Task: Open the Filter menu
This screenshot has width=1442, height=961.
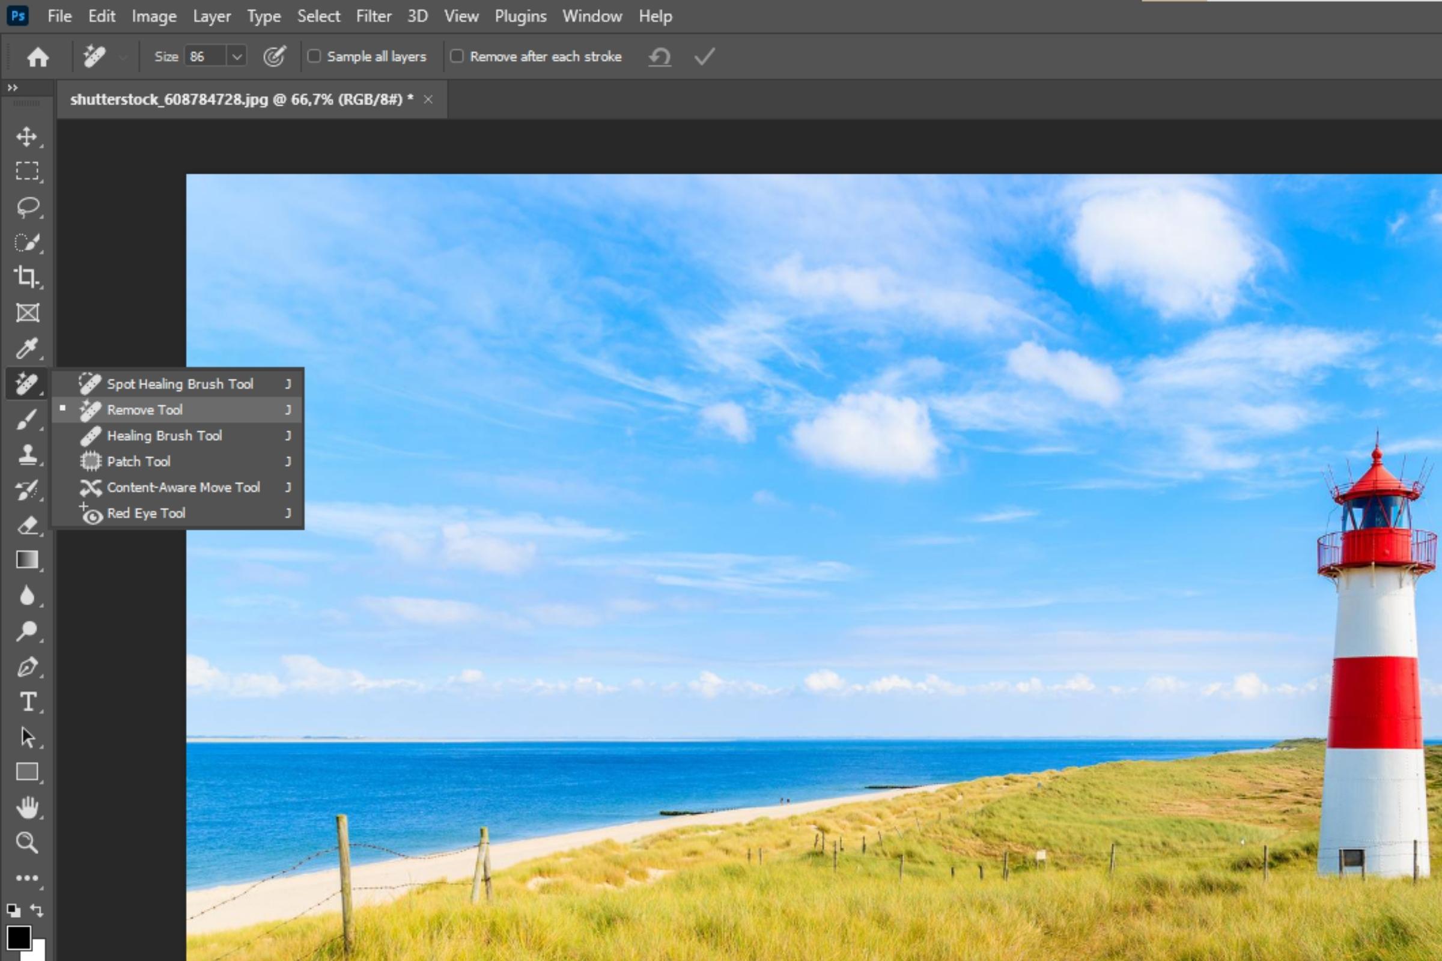Action: (373, 16)
